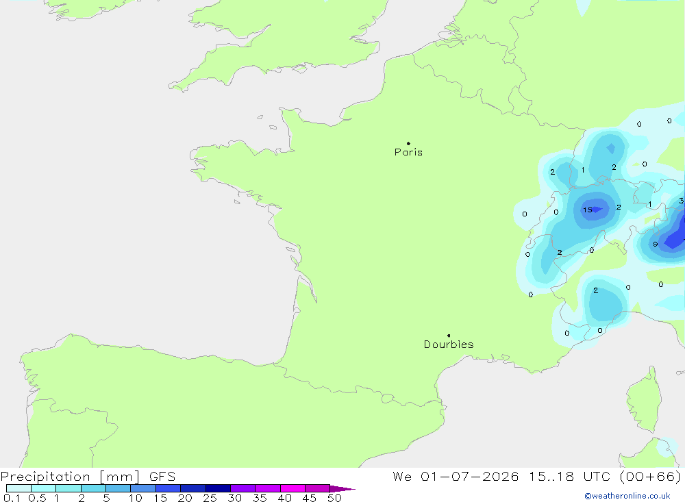Select the 0.5–1 mm legend swatch
The width and height of the screenshot is (685, 502).
(x=44, y=488)
